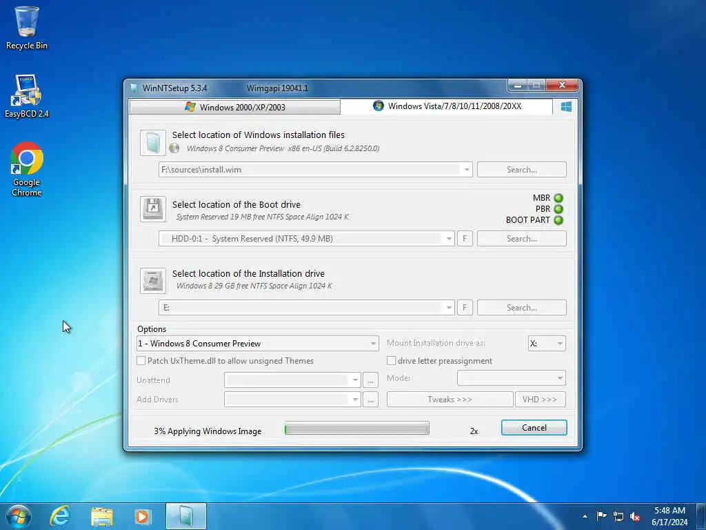Click the '3% Applying Windows Image' status text

click(208, 431)
